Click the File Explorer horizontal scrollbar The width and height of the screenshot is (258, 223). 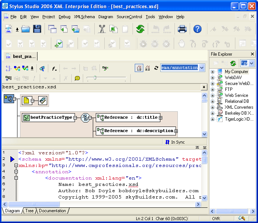232,211
